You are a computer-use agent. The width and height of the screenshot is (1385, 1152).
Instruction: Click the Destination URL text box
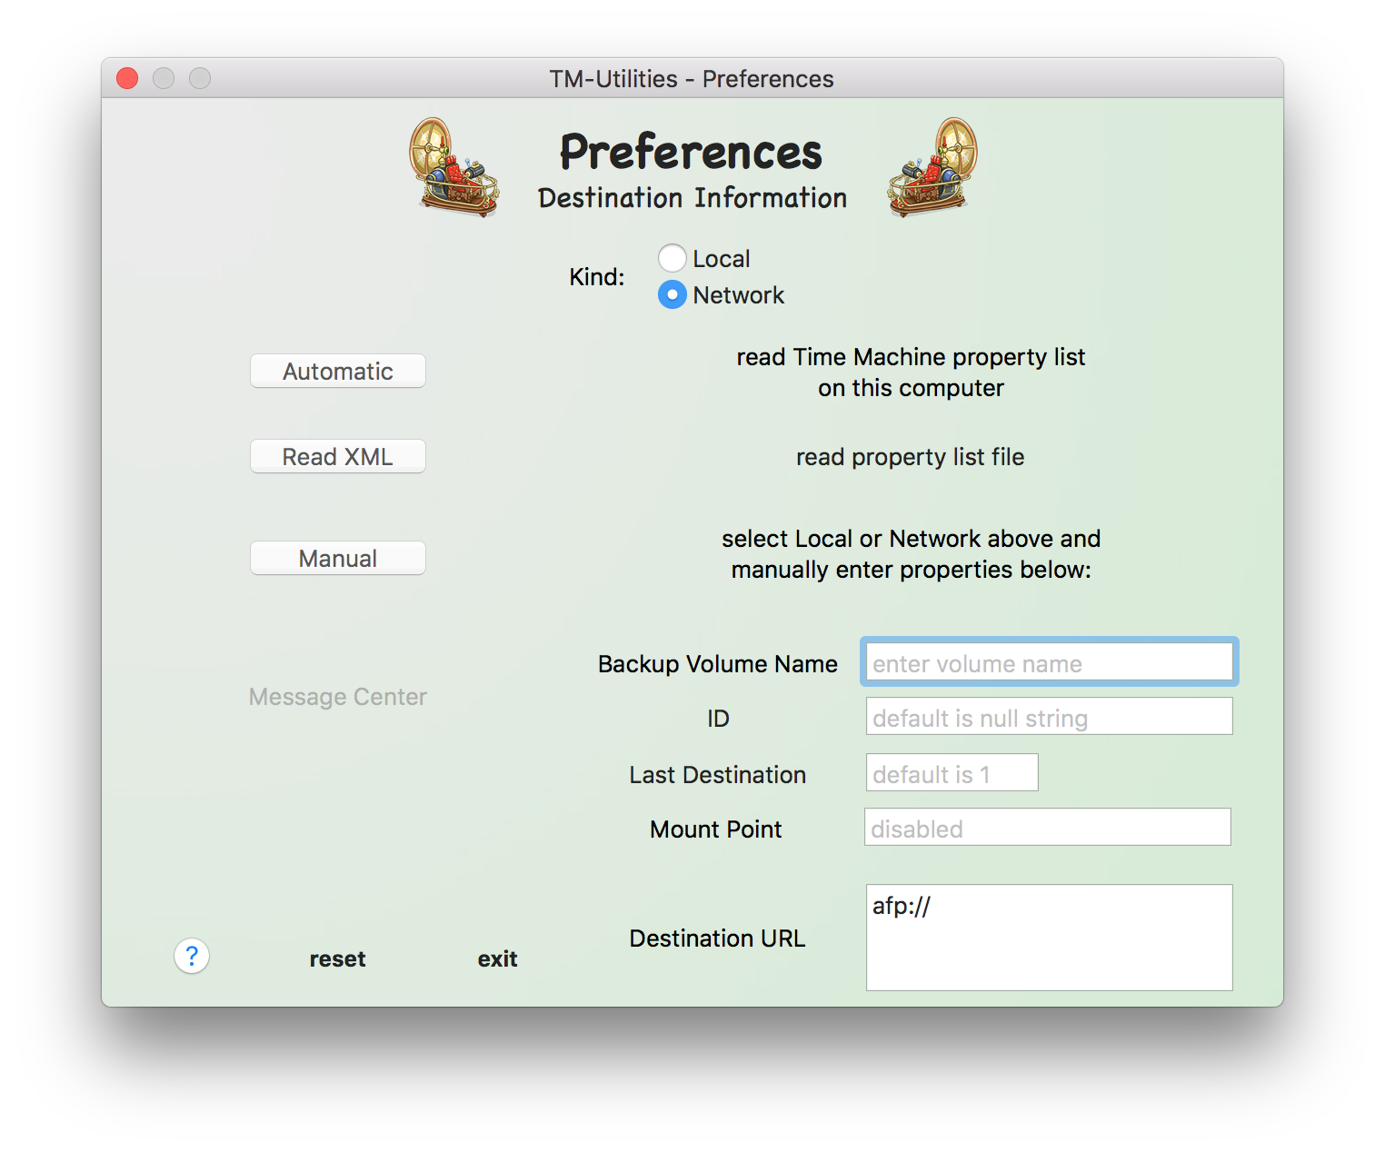[x=1050, y=938]
